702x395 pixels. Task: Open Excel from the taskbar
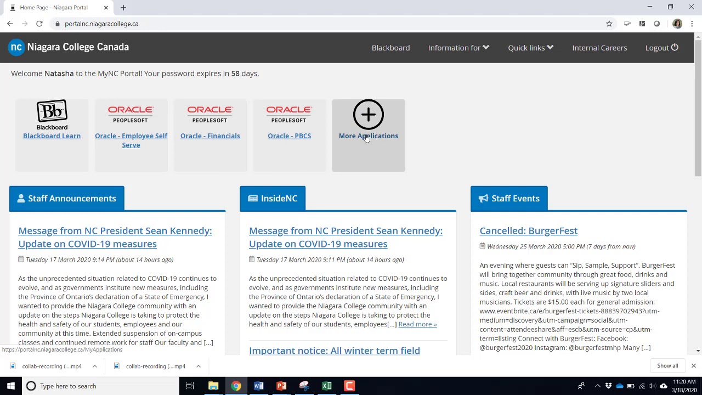coord(327,386)
